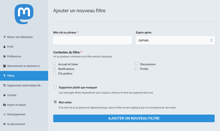Viewport: 220px width, 131px height.
Task: Click the group icon beside Abonnements et abonné·e·s
Action: 4,66
